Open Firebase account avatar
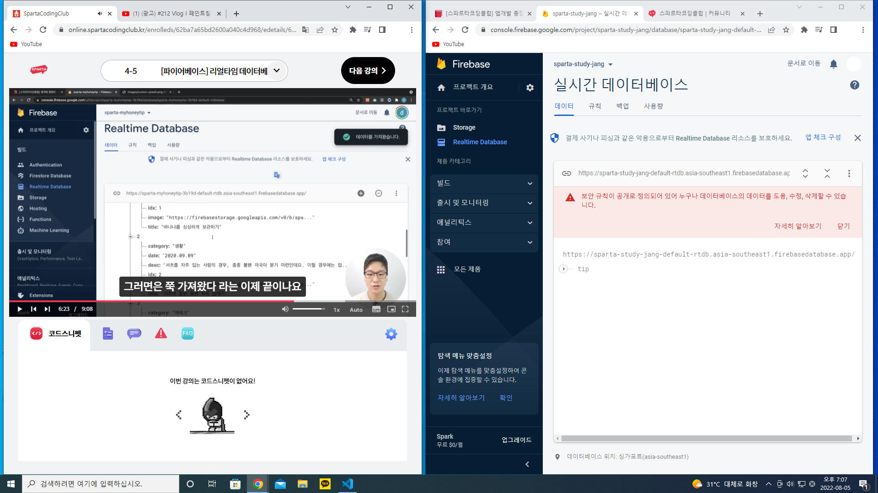878x493 pixels. [x=854, y=64]
